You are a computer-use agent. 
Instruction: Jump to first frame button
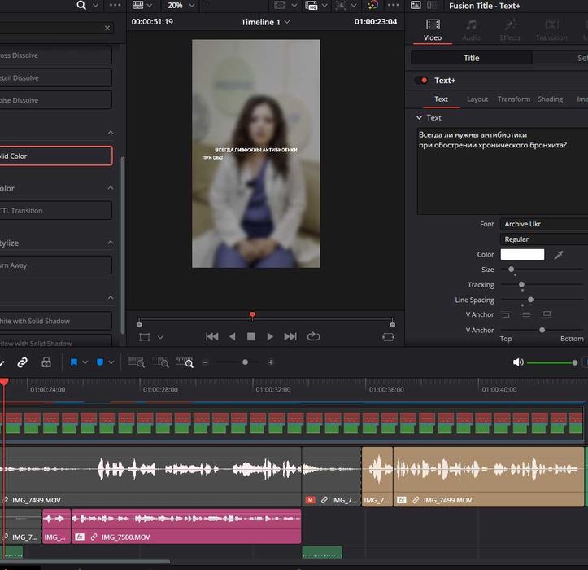click(212, 336)
